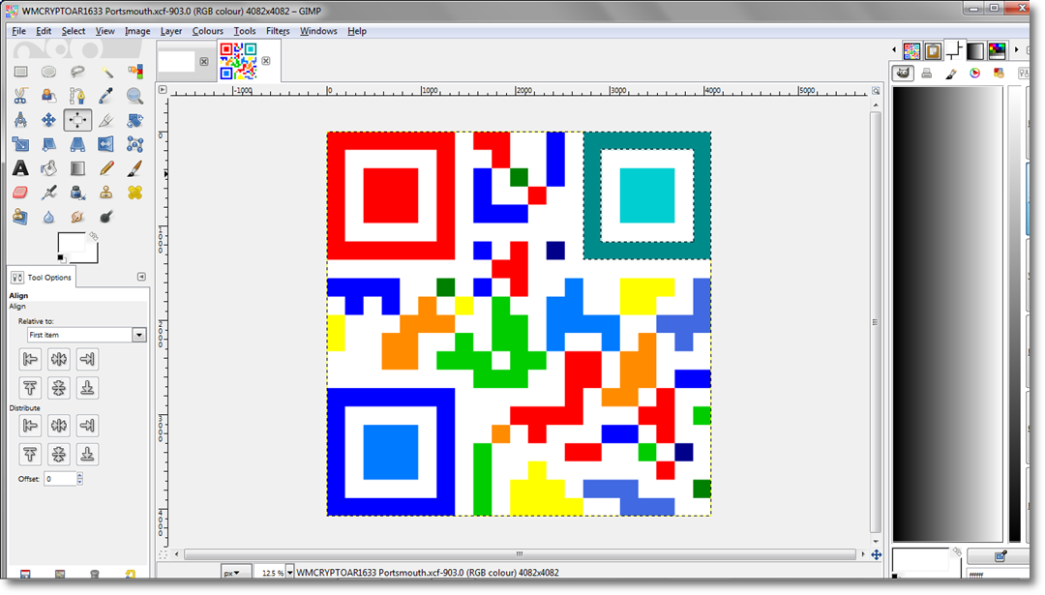Select the Blur/Sharpen droplet tool
The image size is (1045, 595).
48,217
